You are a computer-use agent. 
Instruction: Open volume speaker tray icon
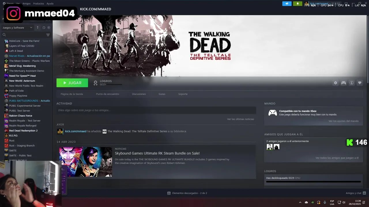click(x=344, y=202)
